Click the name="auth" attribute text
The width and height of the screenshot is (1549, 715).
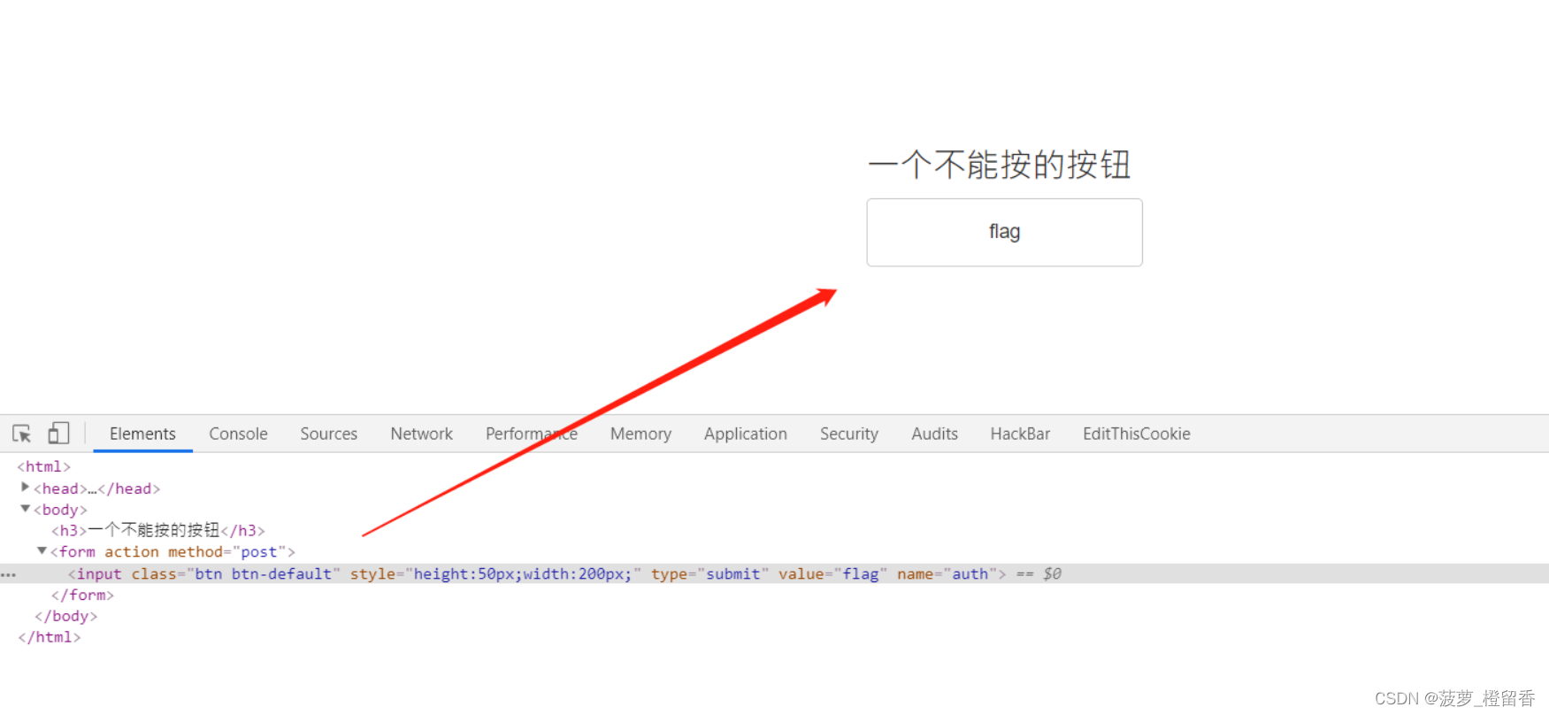[947, 573]
